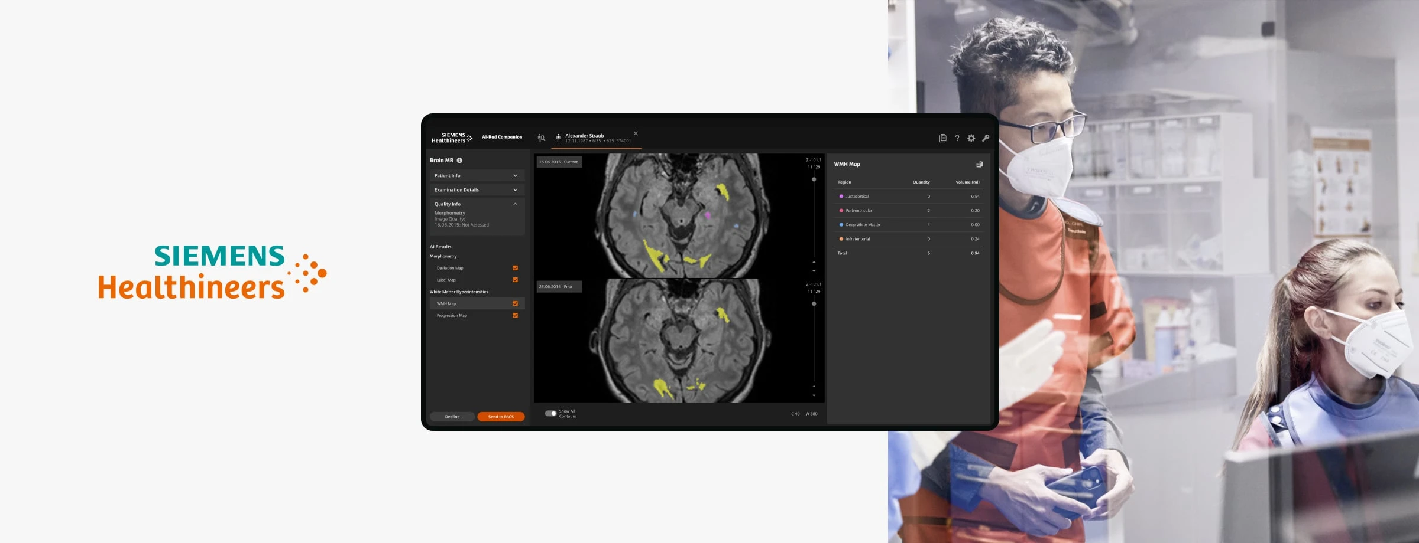Step slice down in the prior scan viewer
1419x543 pixels.
tap(814, 395)
